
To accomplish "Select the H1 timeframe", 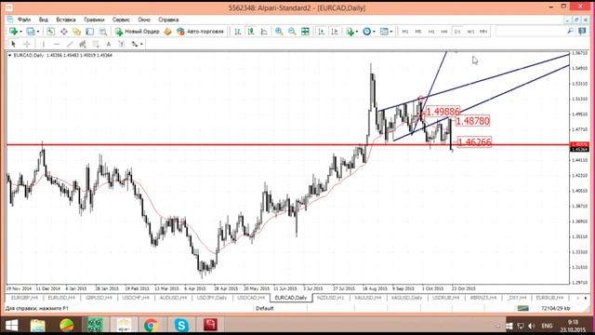I will click(x=431, y=32).
